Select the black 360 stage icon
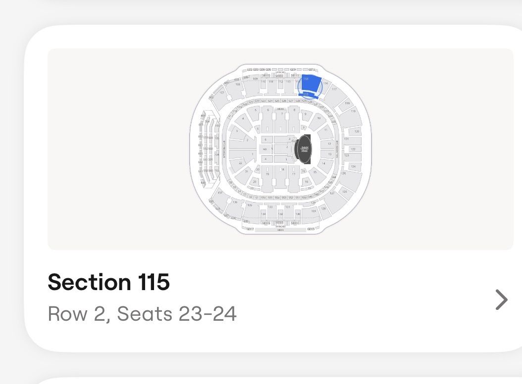 [304, 149]
